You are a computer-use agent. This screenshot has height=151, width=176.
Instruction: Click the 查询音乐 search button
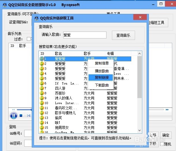[123, 35]
